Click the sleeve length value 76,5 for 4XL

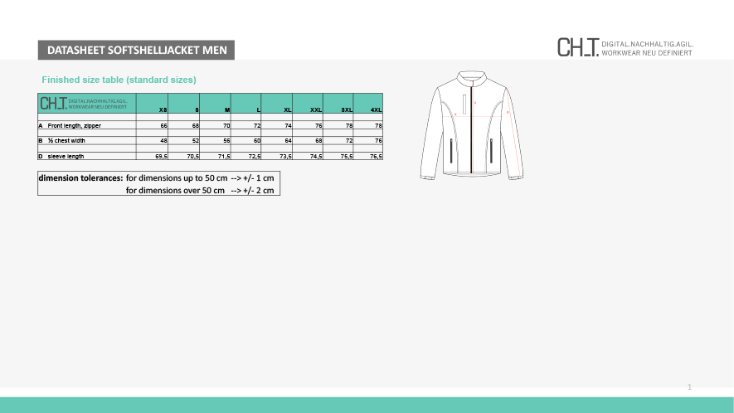pos(375,156)
